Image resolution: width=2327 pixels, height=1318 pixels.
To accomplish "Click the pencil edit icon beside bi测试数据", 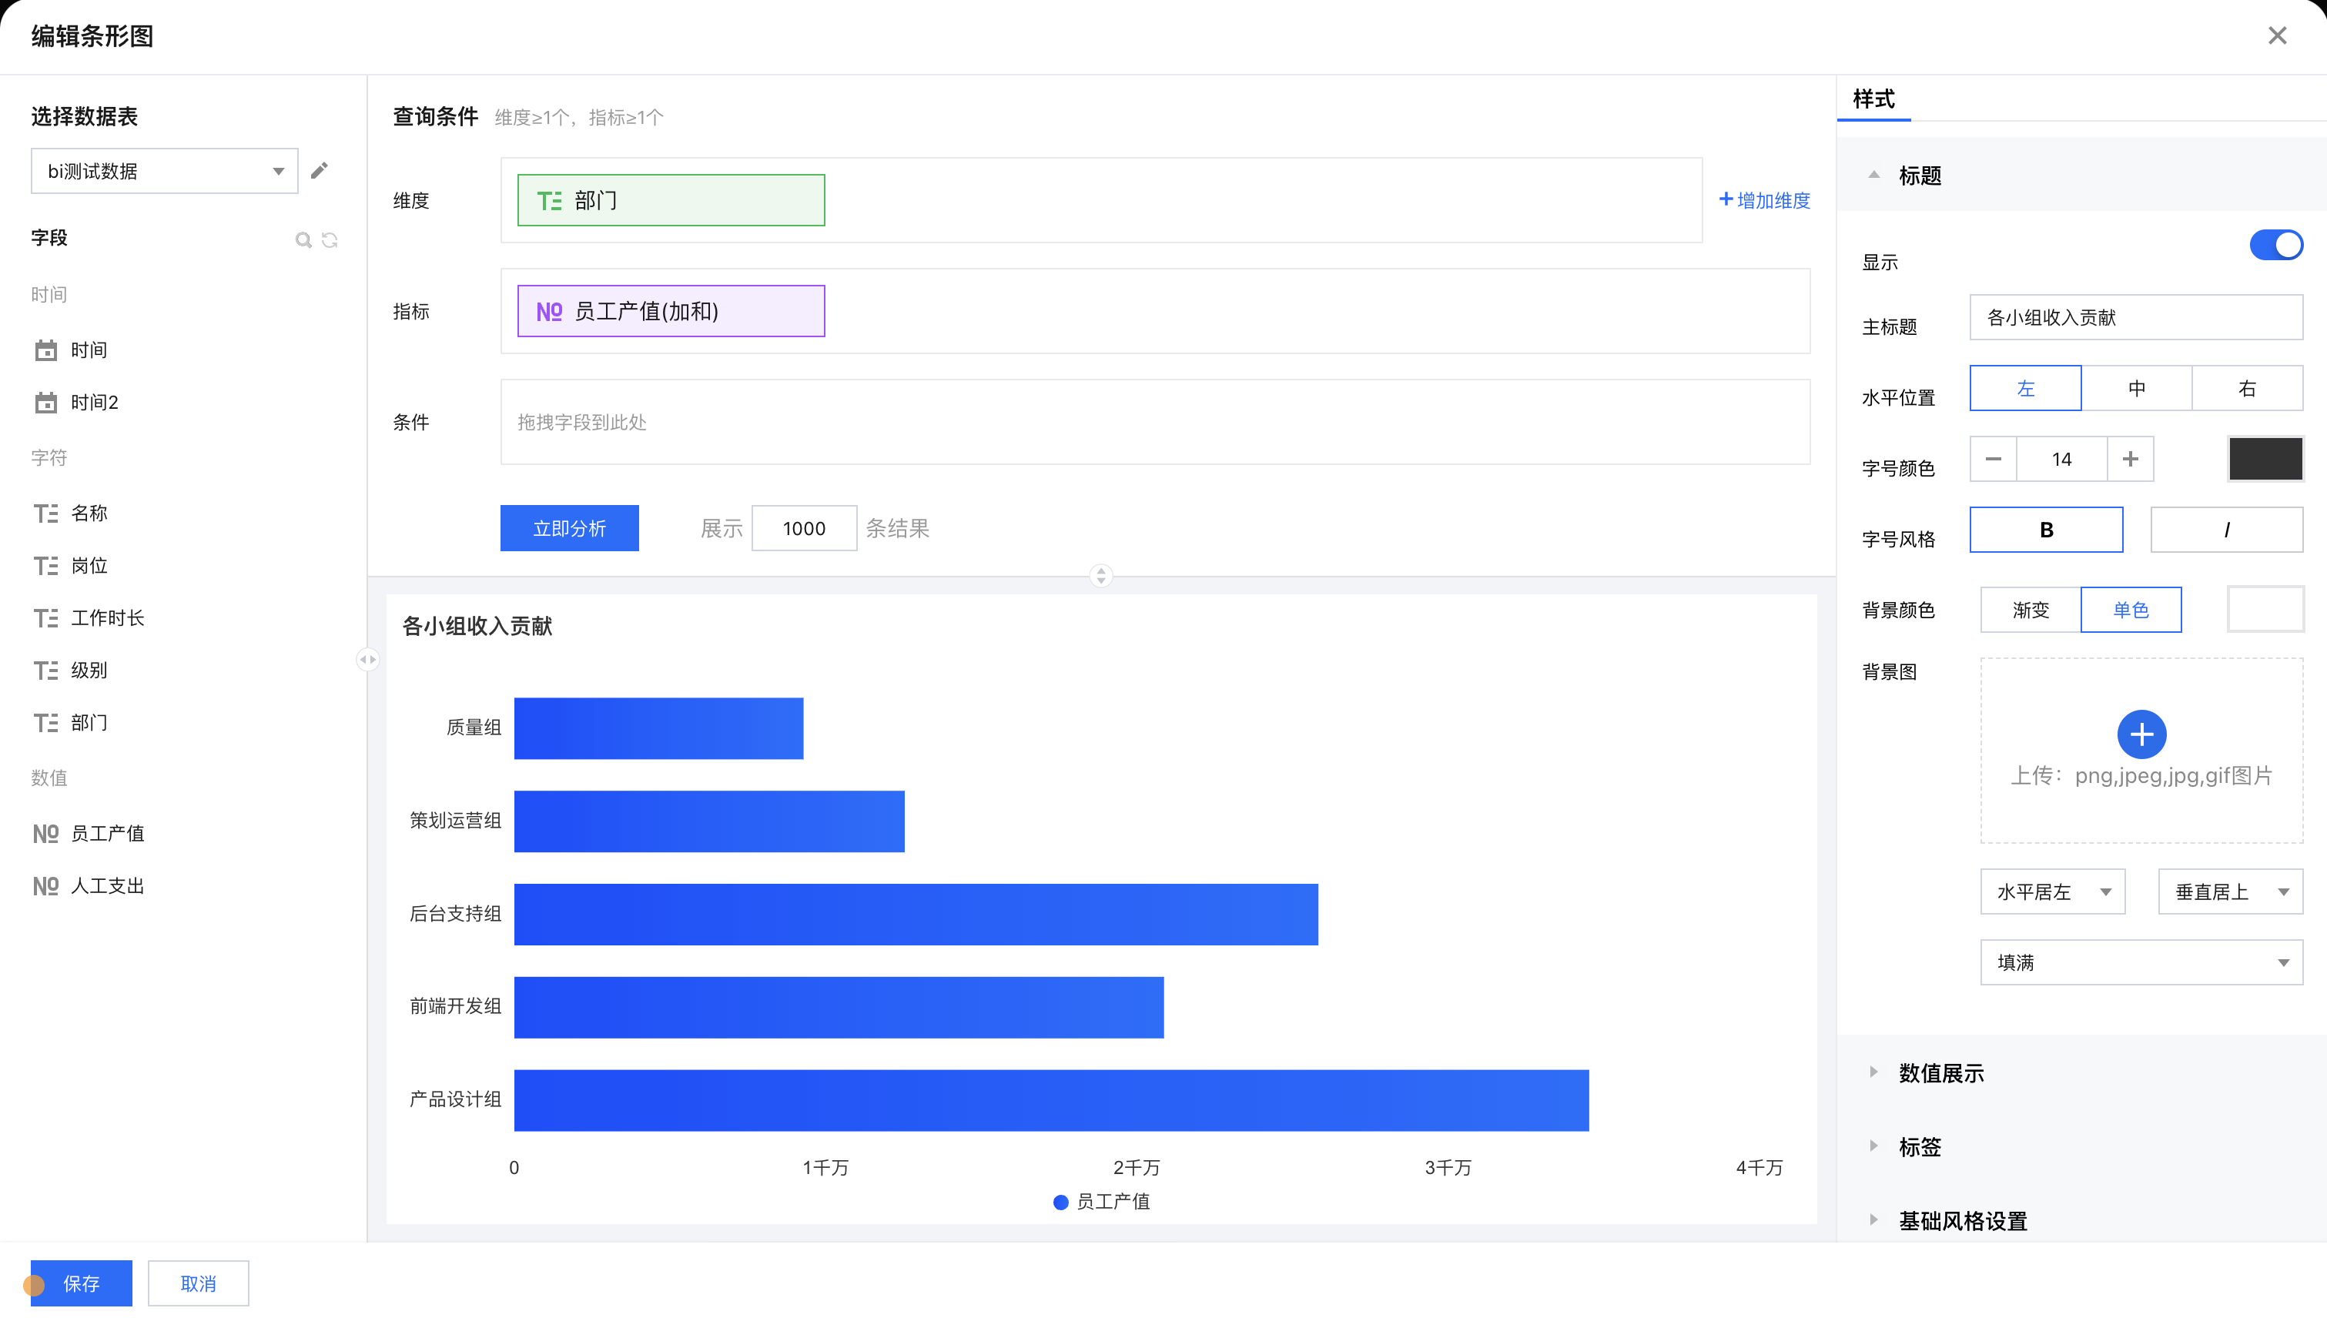I will click(319, 170).
